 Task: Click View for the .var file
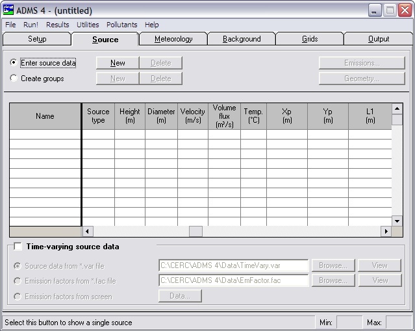point(380,265)
